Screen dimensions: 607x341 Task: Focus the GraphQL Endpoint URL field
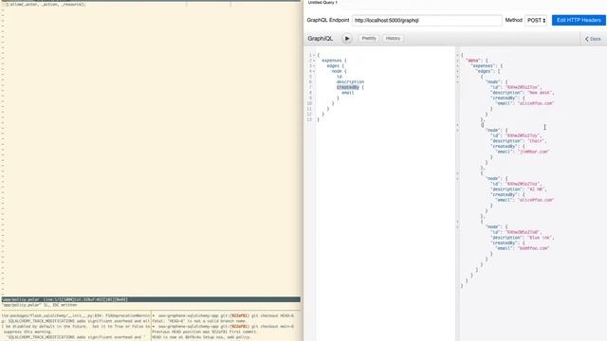427,20
